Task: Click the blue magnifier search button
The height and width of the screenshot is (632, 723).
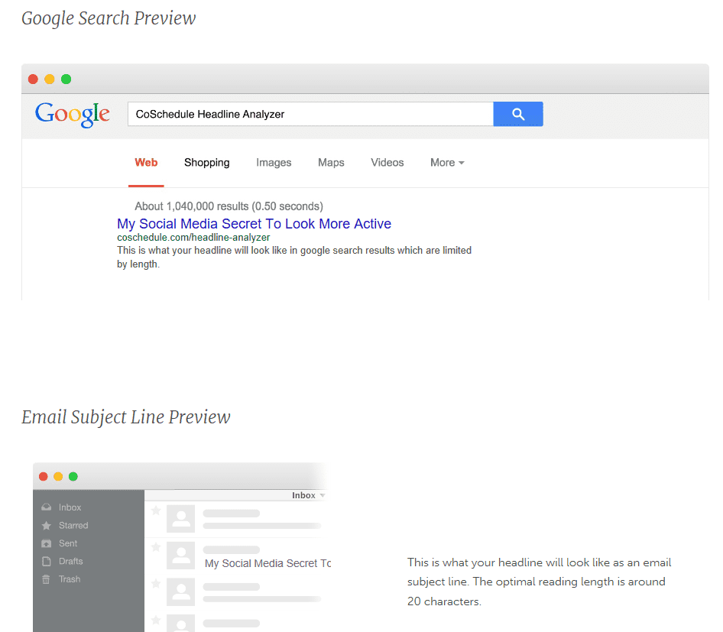Action: click(518, 114)
